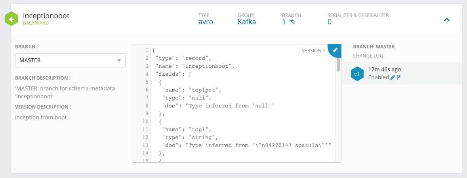Place the cursor on the "name": "inceptionboot" code line
Viewport: 467px width, 178px height.
tap(194, 66)
